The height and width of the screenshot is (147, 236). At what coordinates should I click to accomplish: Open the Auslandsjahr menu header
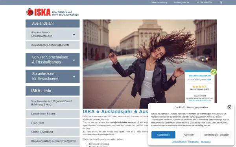pyautogui.click(x=53, y=24)
